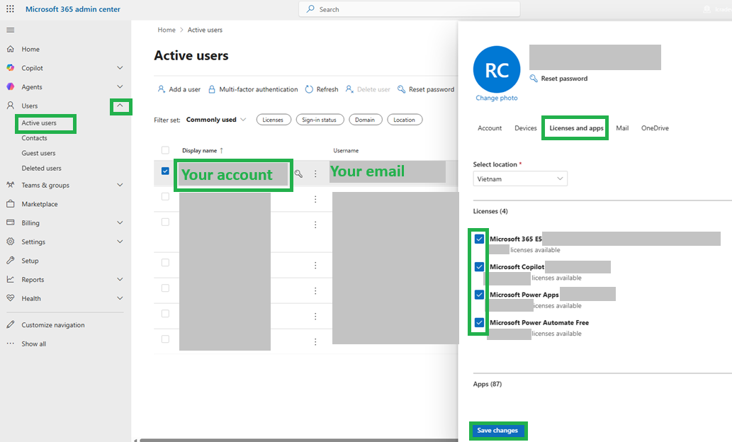Click the Home house icon

(10, 49)
